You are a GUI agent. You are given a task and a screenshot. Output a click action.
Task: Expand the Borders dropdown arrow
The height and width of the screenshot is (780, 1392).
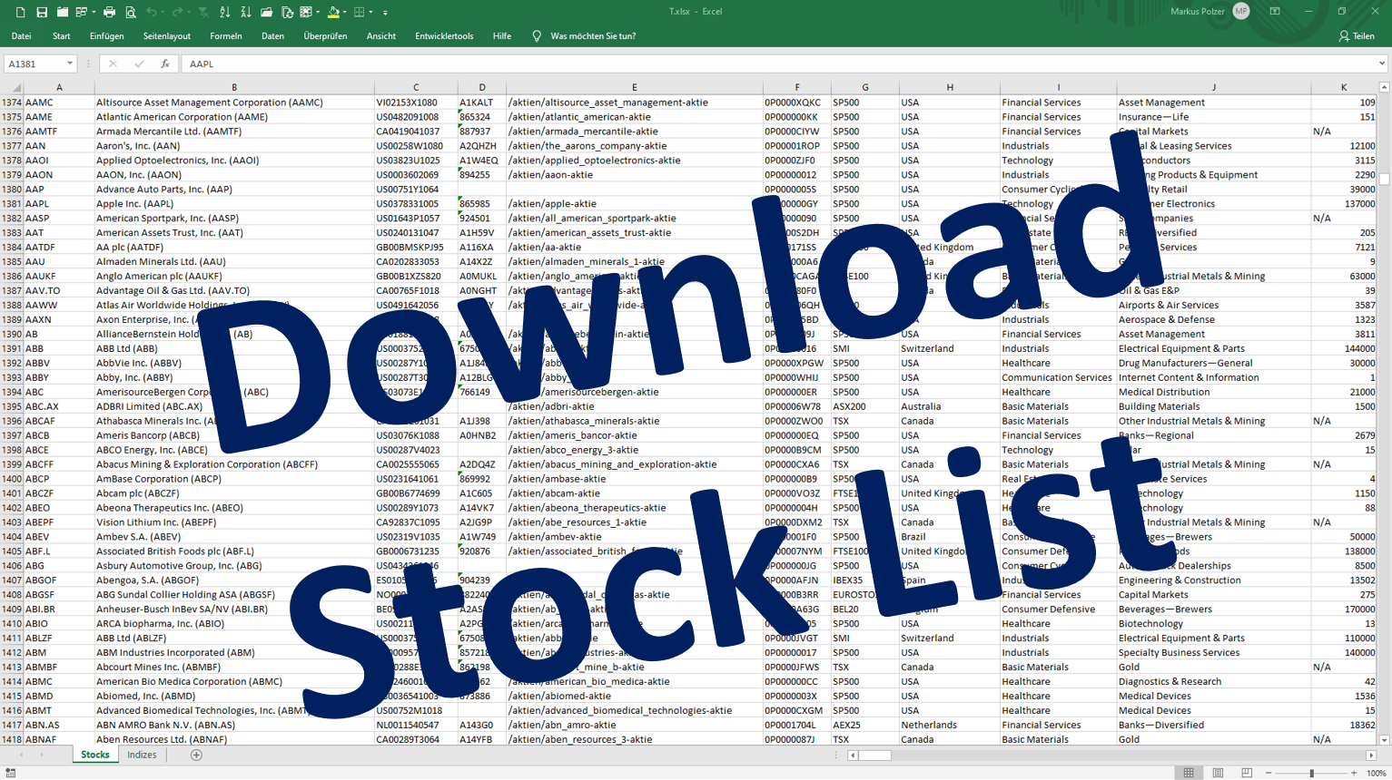click(370, 13)
